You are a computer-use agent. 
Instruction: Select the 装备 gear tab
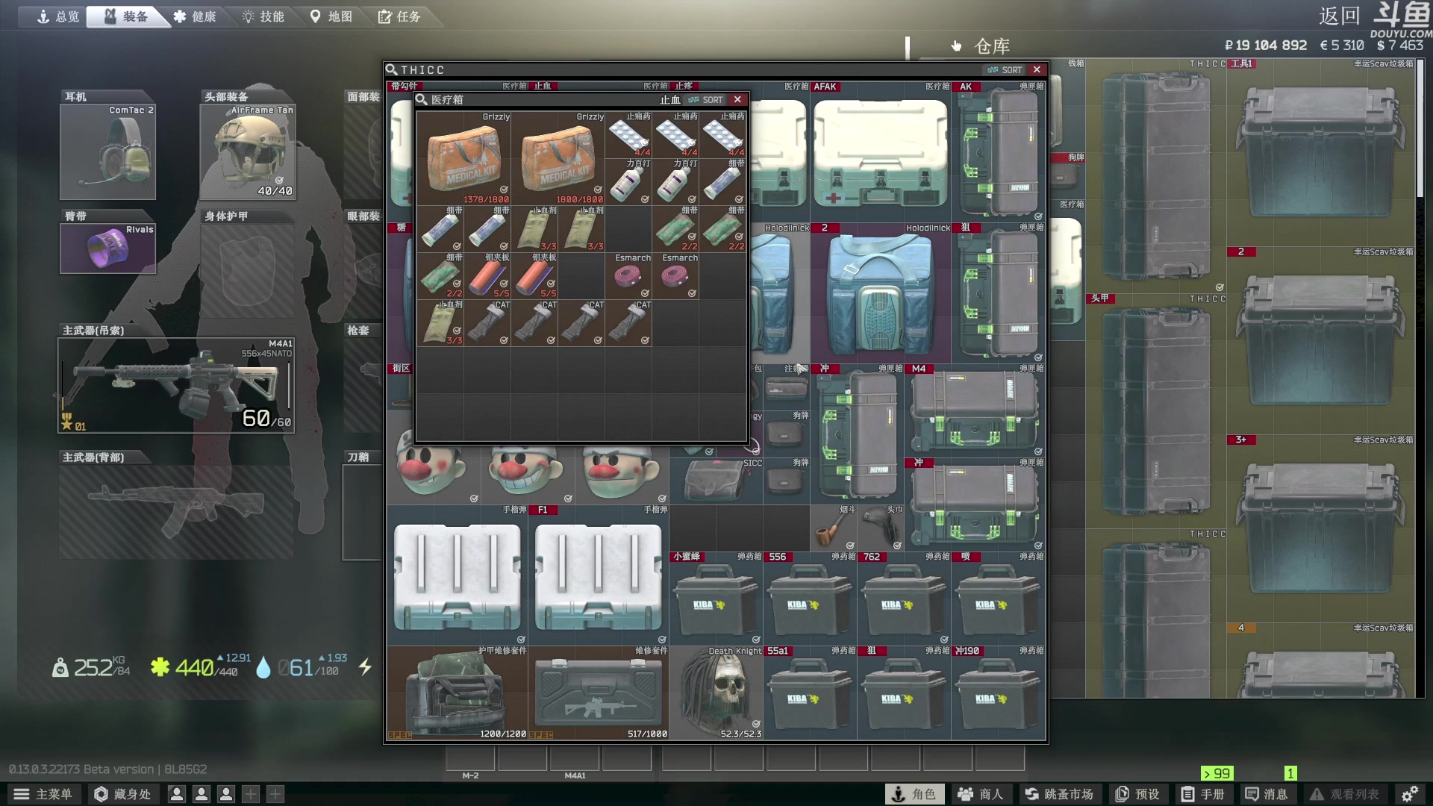pos(126,16)
